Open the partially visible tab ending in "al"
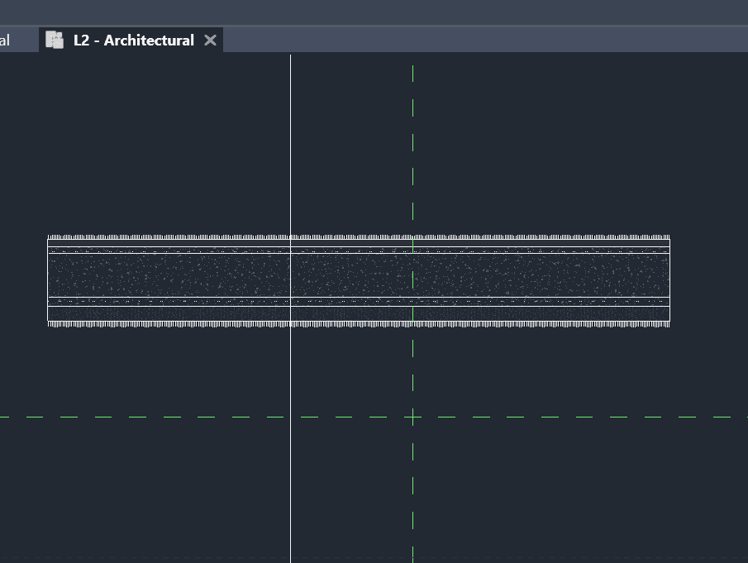Screen dimensions: 748x563 5,41
